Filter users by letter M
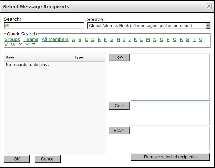This screenshot has height=168, width=215. tap(148, 40)
